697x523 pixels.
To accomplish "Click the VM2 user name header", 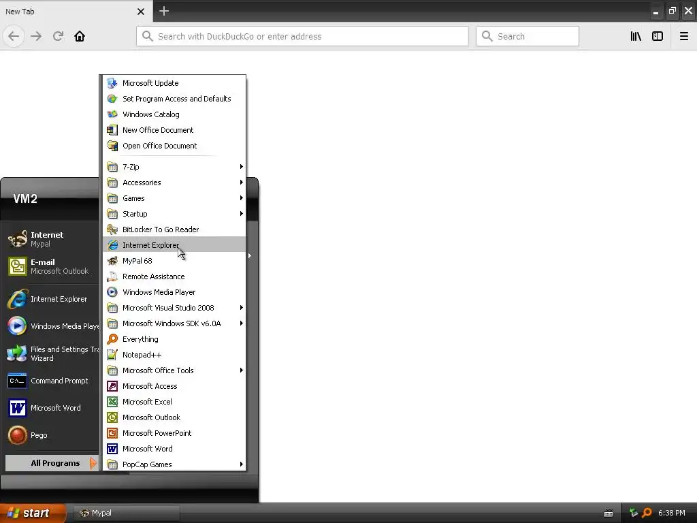I will click(25, 199).
